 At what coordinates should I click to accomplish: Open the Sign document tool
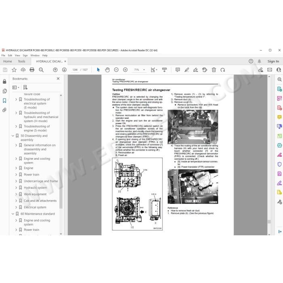pos(196,70)
